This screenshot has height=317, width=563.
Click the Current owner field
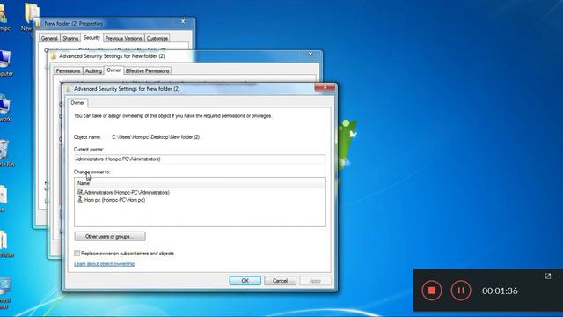point(200,158)
